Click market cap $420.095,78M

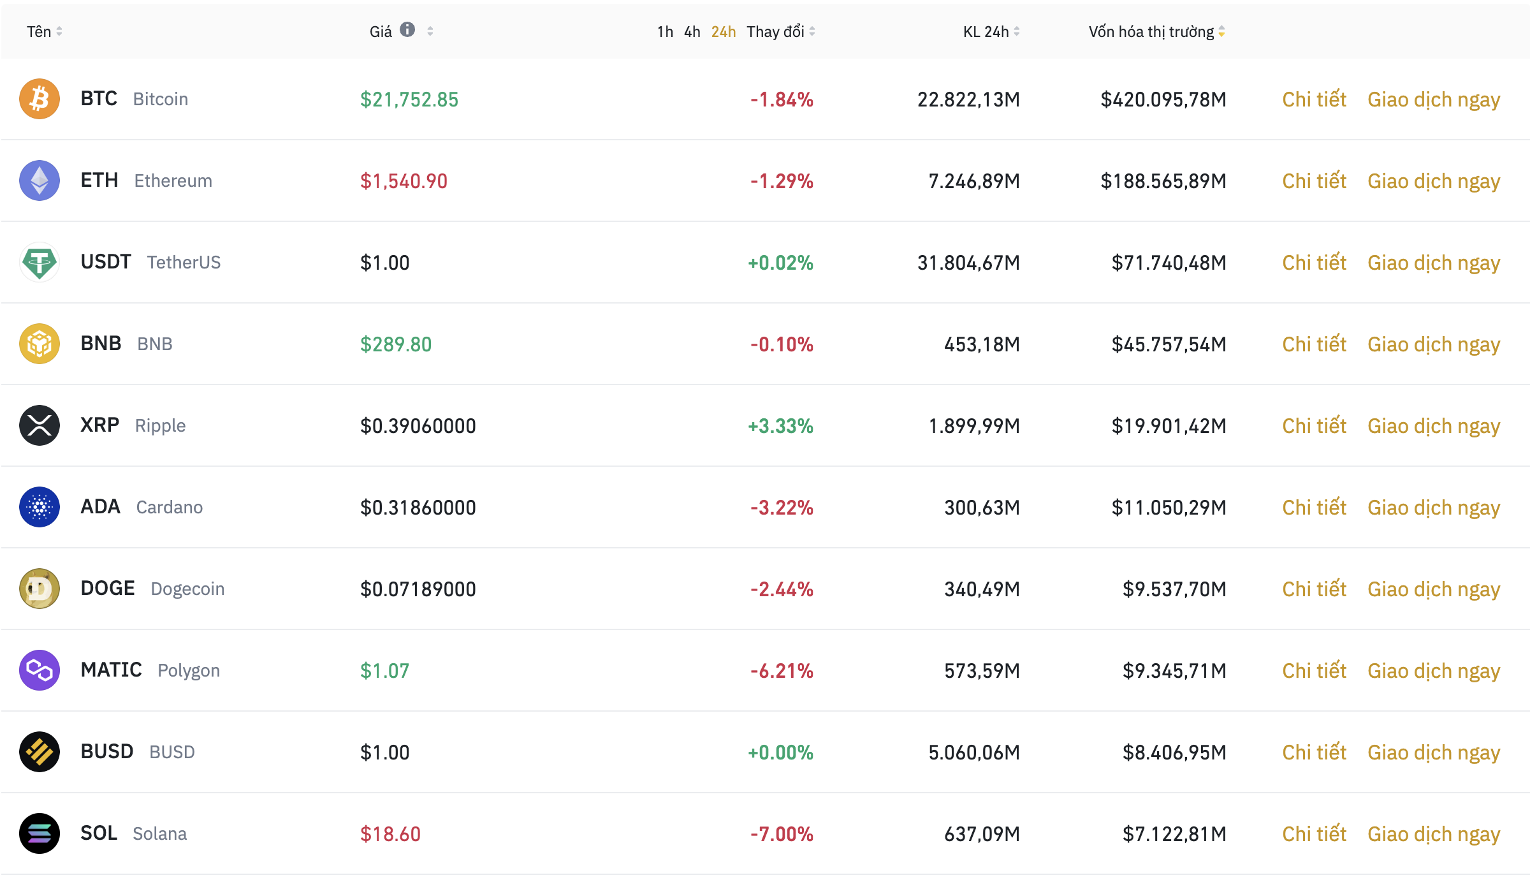1163,99
